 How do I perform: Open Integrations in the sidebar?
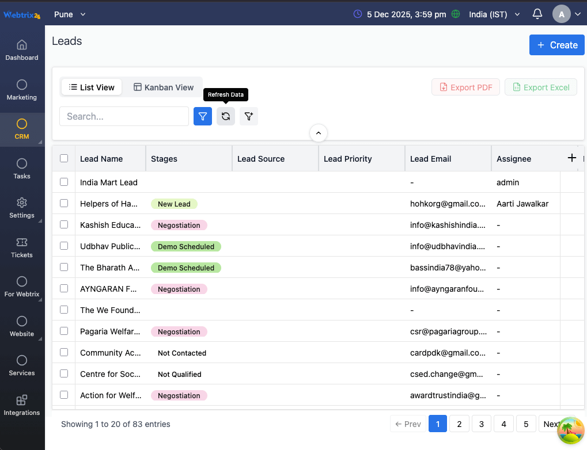22,405
